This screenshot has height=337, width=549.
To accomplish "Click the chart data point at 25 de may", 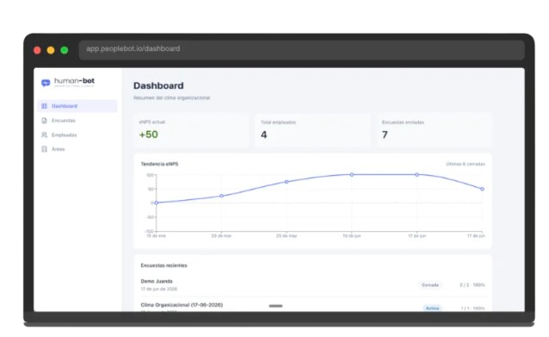I will click(287, 182).
